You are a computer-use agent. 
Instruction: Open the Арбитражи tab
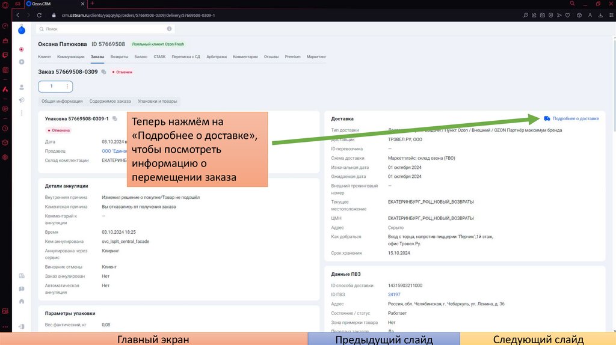217,56
